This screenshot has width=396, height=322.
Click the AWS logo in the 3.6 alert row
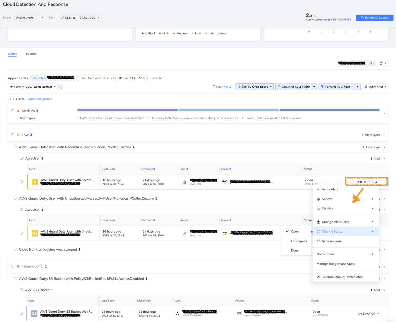(x=225, y=182)
